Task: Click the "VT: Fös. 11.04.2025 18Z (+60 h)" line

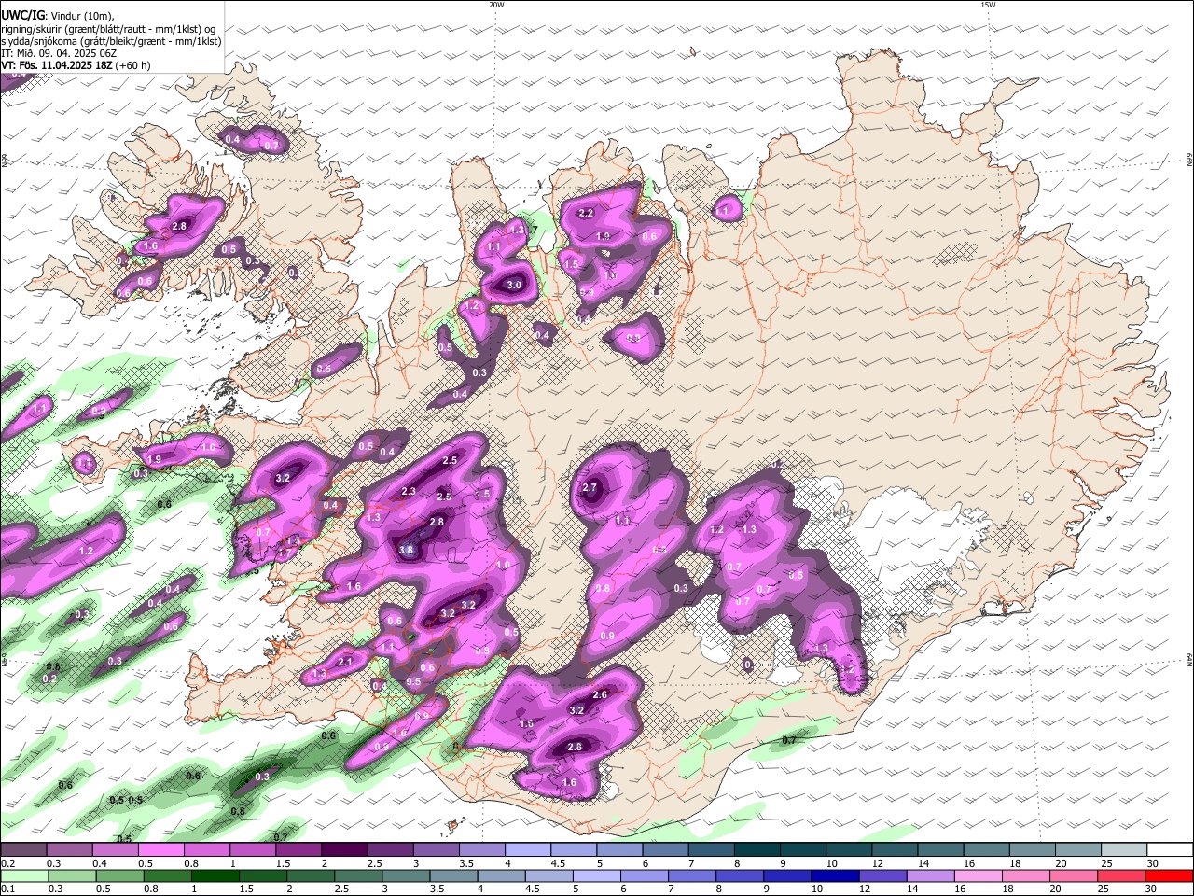Action: pos(76,65)
